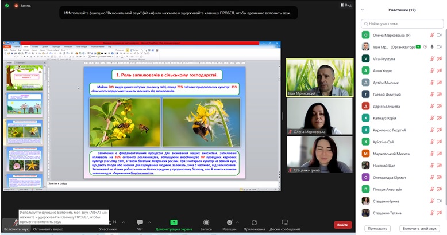
Task: Select the Стеценко Ірина video tile
Action: pos(320,154)
